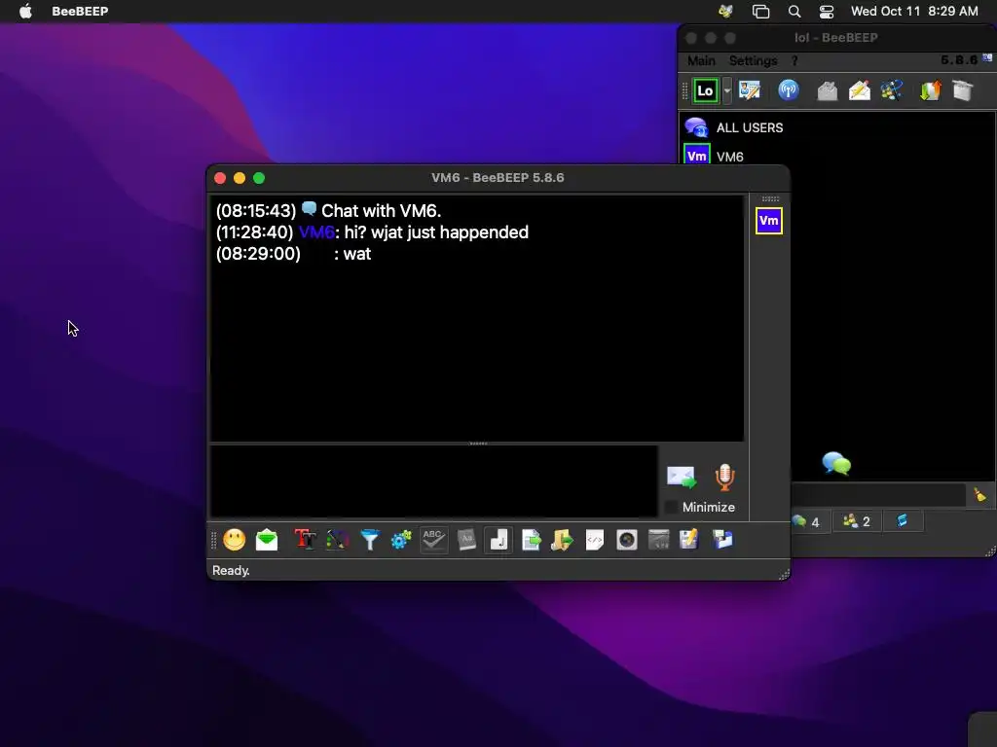Click 'hi? wjat just happended' message

click(436, 232)
